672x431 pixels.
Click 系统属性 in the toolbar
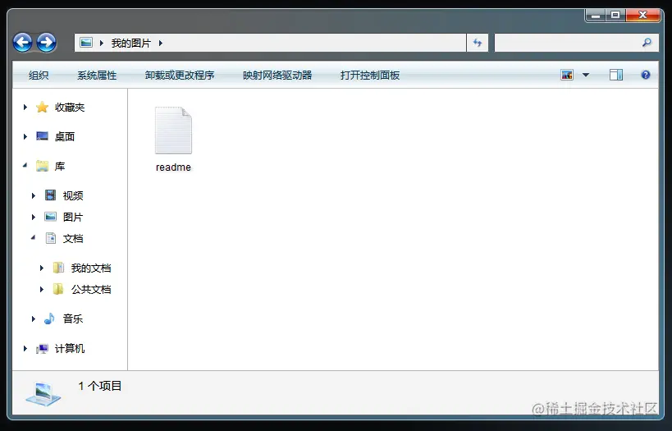97,76
